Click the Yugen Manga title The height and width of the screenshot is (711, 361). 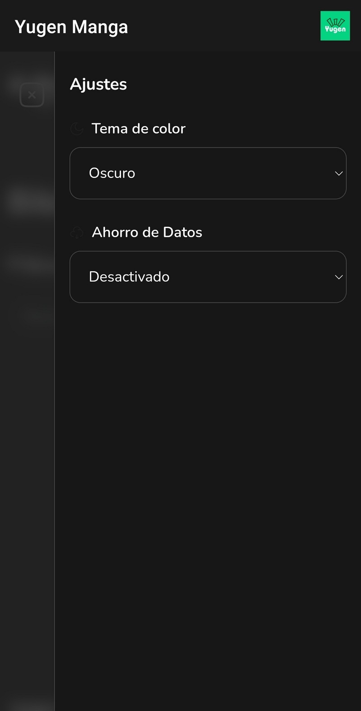tap(71, 27)
